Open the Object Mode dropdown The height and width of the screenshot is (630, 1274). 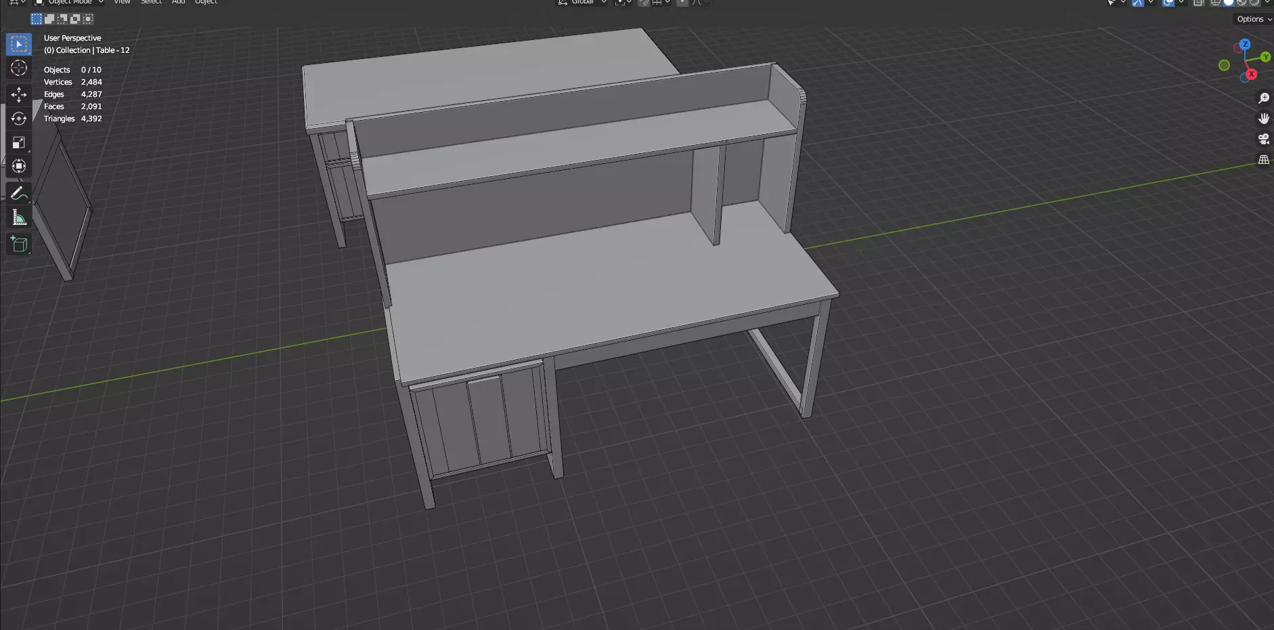tap(70, 2)
